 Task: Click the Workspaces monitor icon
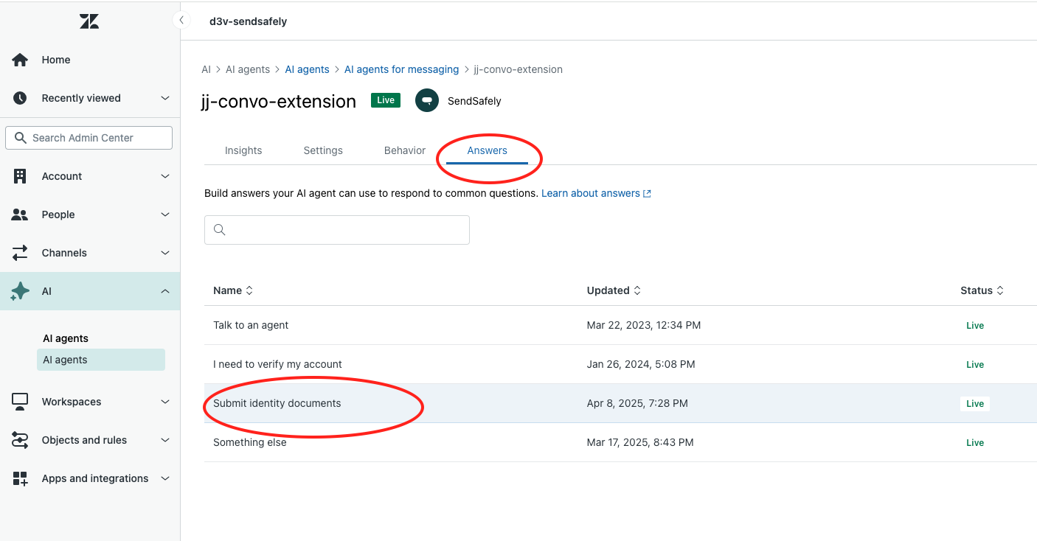point(20,402)
